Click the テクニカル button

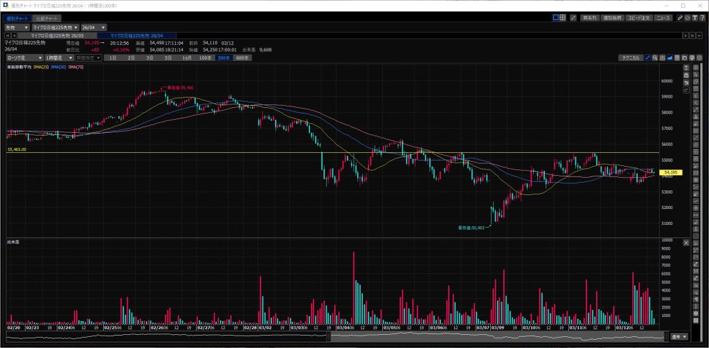click(630, 58)
